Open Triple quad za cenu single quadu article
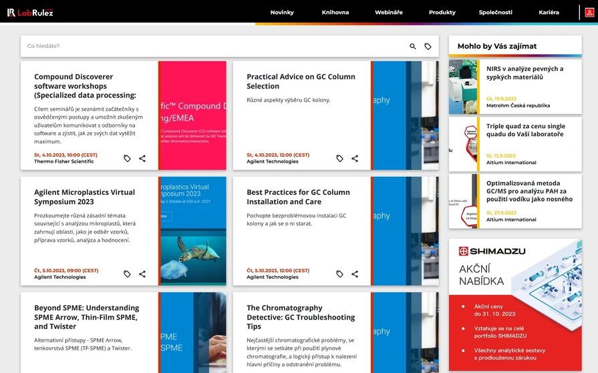Image resolution: width=598 pixels, height=373 pixels. click(x=526, y=130)
